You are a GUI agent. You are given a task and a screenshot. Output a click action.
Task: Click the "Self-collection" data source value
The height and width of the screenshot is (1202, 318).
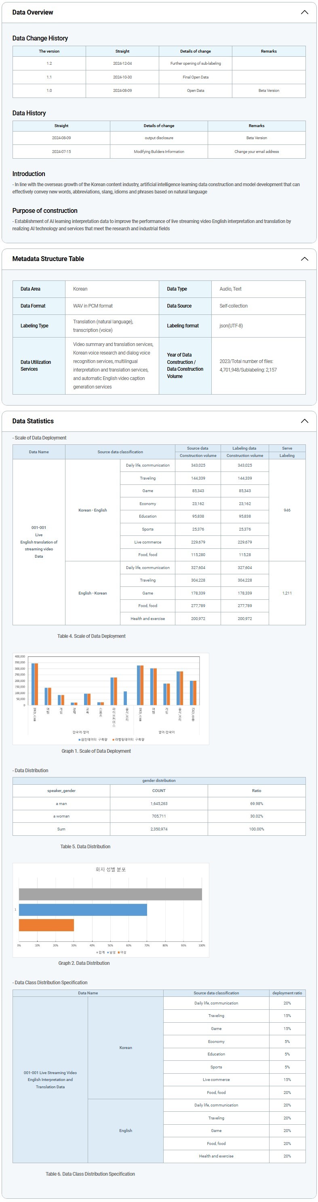click(233, 306)
